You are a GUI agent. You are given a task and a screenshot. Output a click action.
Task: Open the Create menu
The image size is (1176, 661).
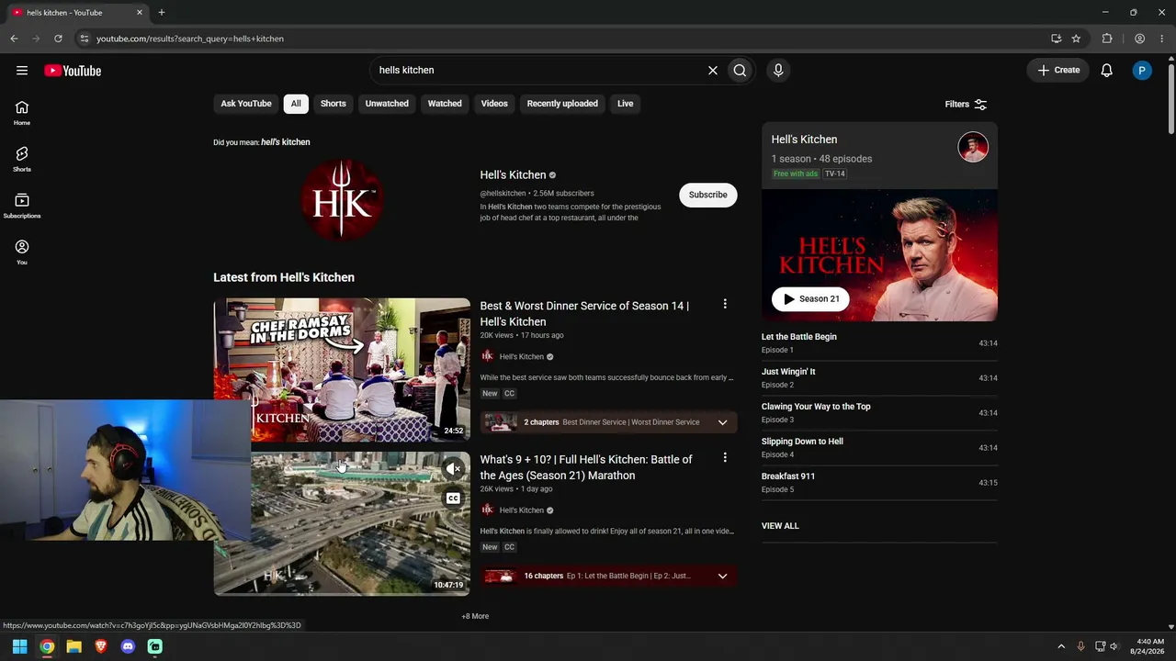(1058, 71)
